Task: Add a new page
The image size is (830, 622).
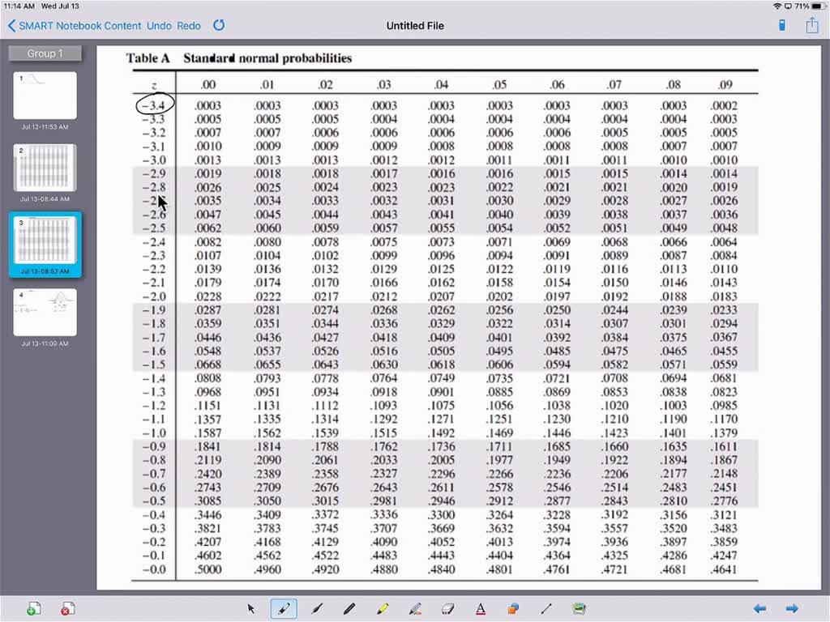Action: (x=34, y=607)
